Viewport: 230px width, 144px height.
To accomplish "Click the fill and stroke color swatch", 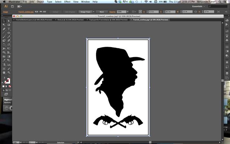I will click(7, 81).
